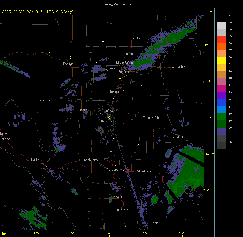The image size is (243, 237).
Task: Click the Limestone label on map
Action: pyautogui.click(x=43, y=100)
